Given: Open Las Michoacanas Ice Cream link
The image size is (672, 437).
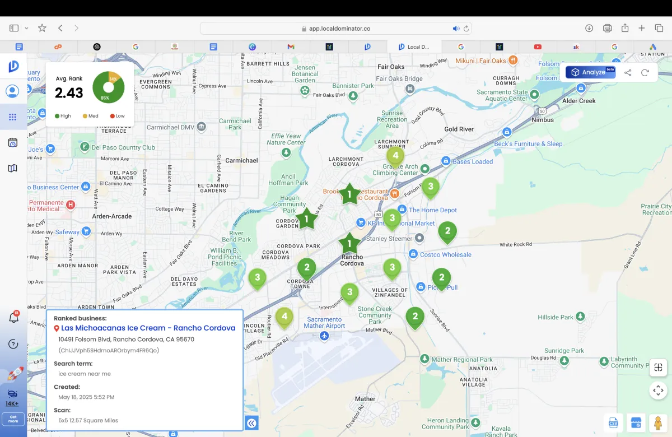Looking at the screenshot, I should tap(148, 328).
